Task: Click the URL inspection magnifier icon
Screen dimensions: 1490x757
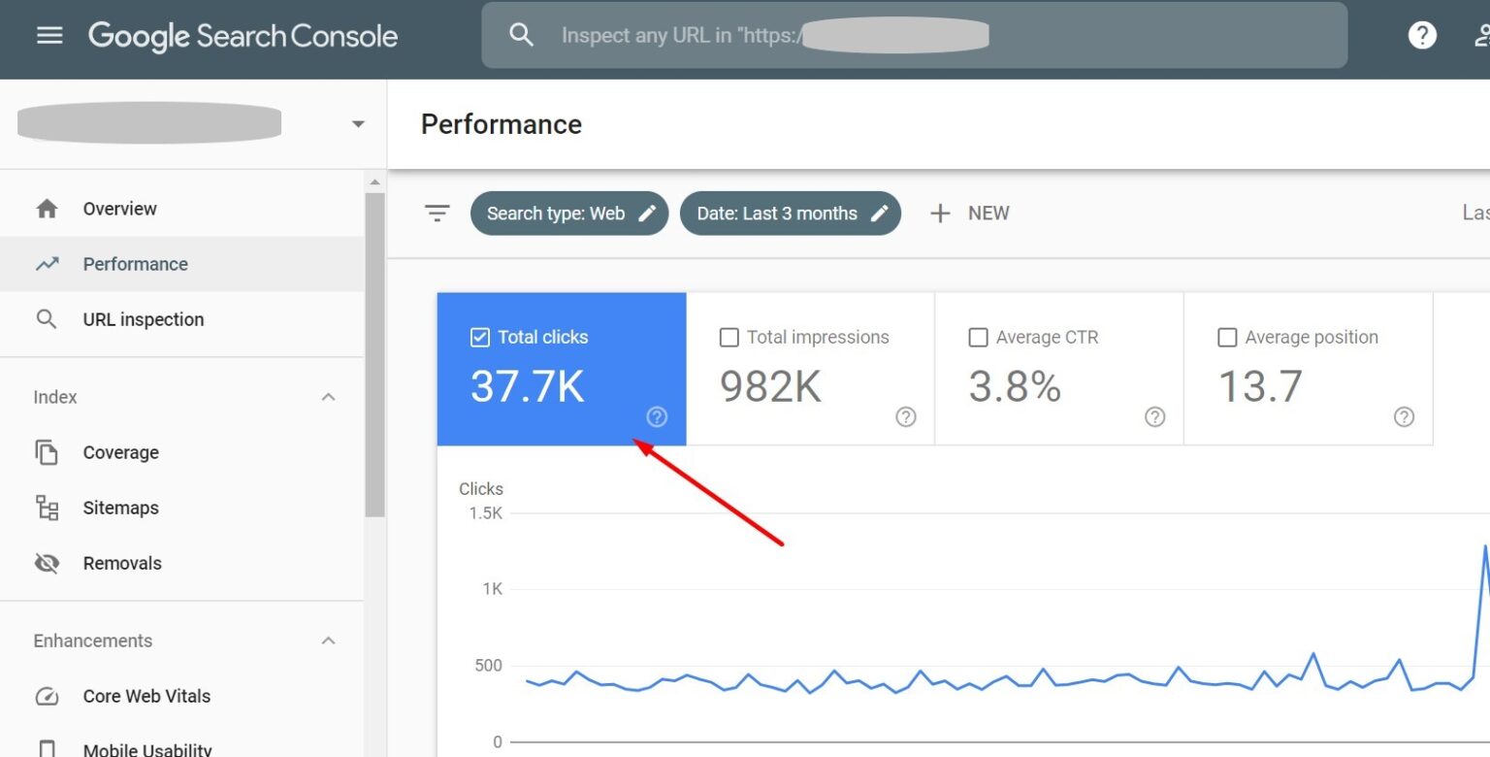Action: 47,318
